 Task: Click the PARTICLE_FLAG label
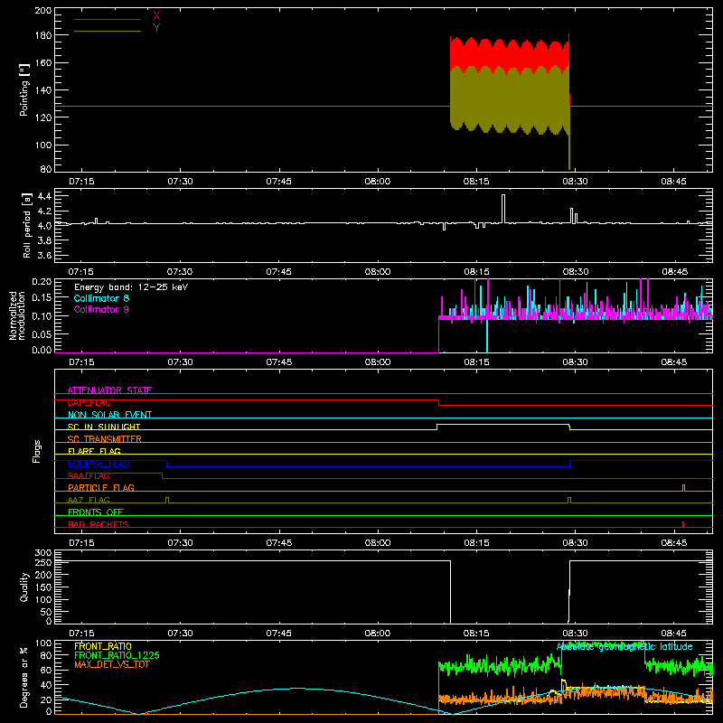pyautogui.click(x=101, y=487)
